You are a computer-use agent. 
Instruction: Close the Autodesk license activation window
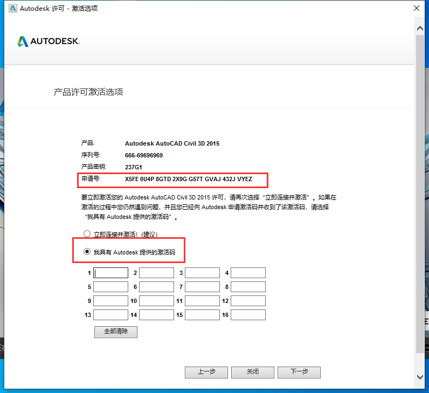coord(417,8)
